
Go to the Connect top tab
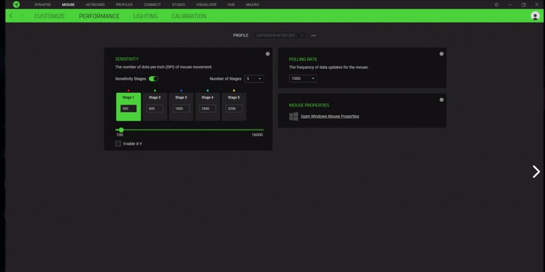pyautogui.click(x=152, y=5)
